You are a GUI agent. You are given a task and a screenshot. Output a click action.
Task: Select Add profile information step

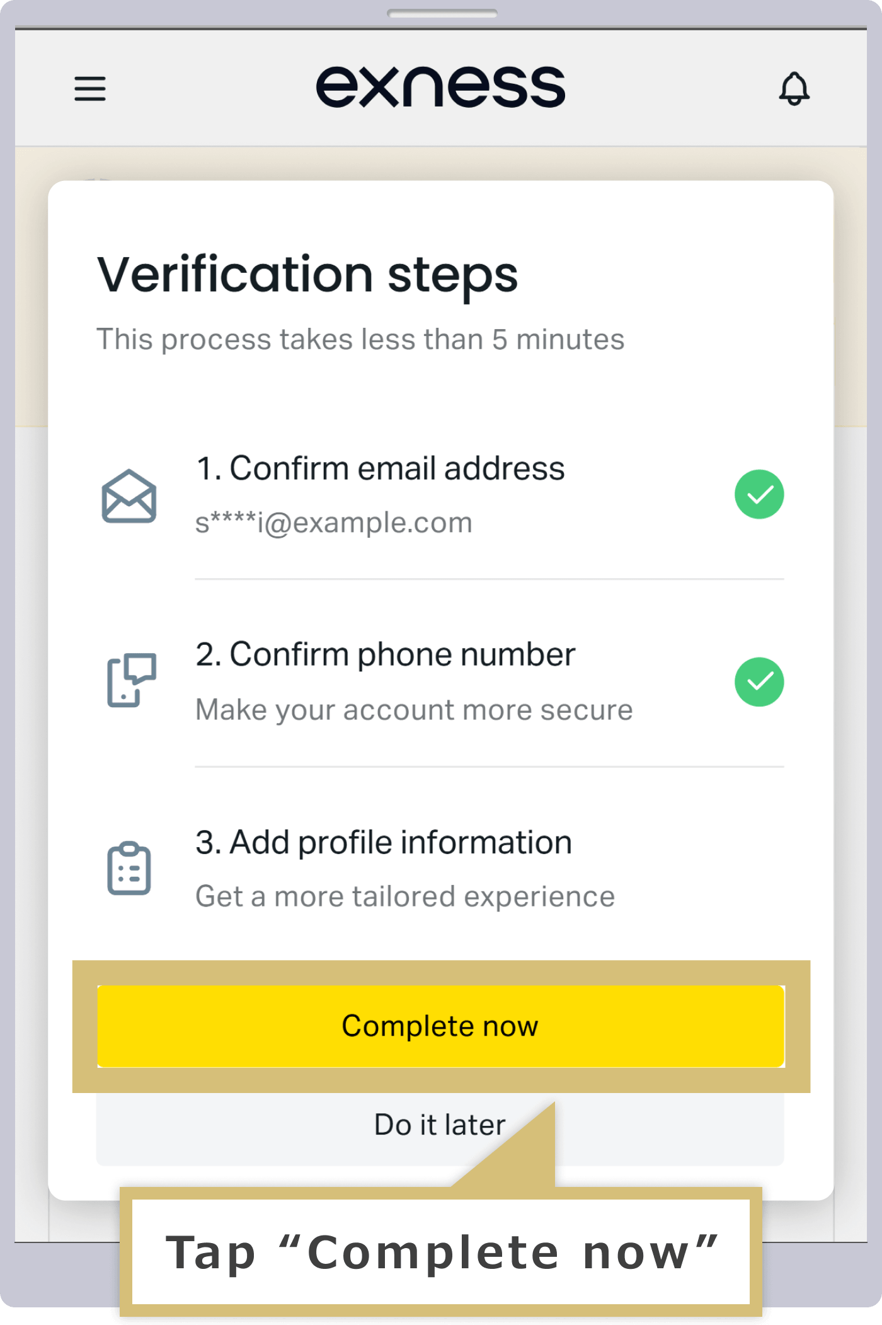tap(384, 843)
